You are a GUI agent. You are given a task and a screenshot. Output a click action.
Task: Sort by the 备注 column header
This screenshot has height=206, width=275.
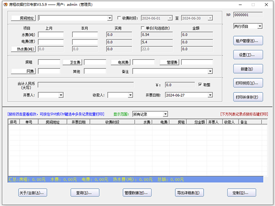(250, 122)
